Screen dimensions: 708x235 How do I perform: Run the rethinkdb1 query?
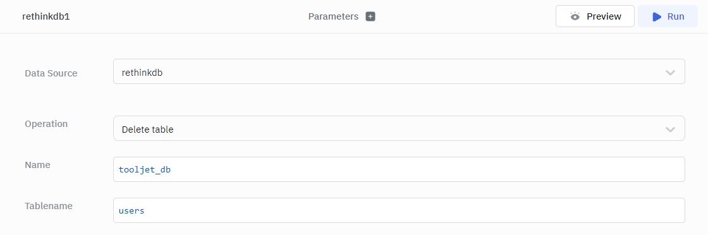(x=668, y=16)
